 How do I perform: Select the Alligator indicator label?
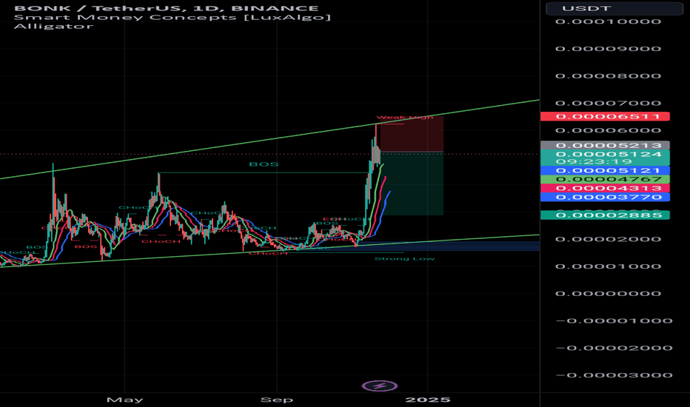pos(54,26)
